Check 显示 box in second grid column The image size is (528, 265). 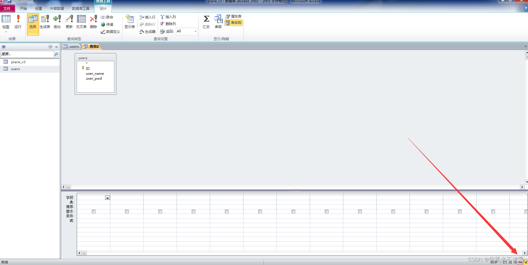click(127, 212)
